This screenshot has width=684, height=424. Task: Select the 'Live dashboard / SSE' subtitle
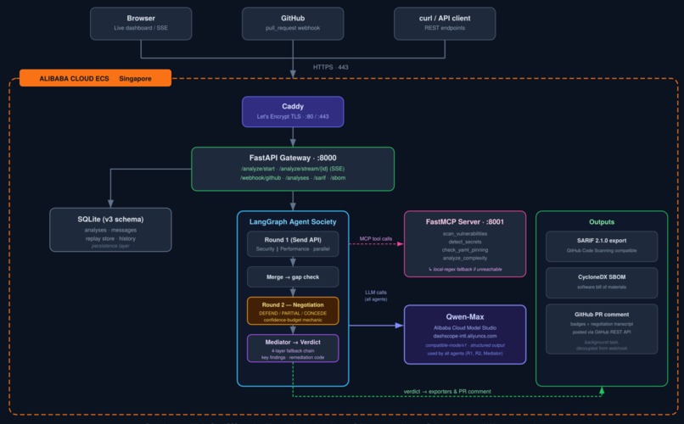point(141,28)
